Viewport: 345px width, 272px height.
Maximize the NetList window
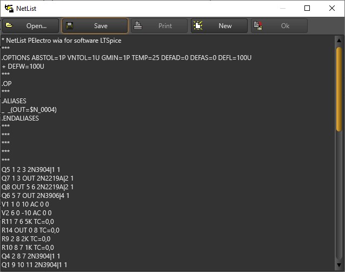307,8
